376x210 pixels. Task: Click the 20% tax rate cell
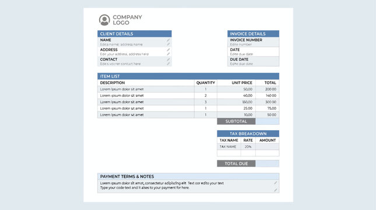248,146
